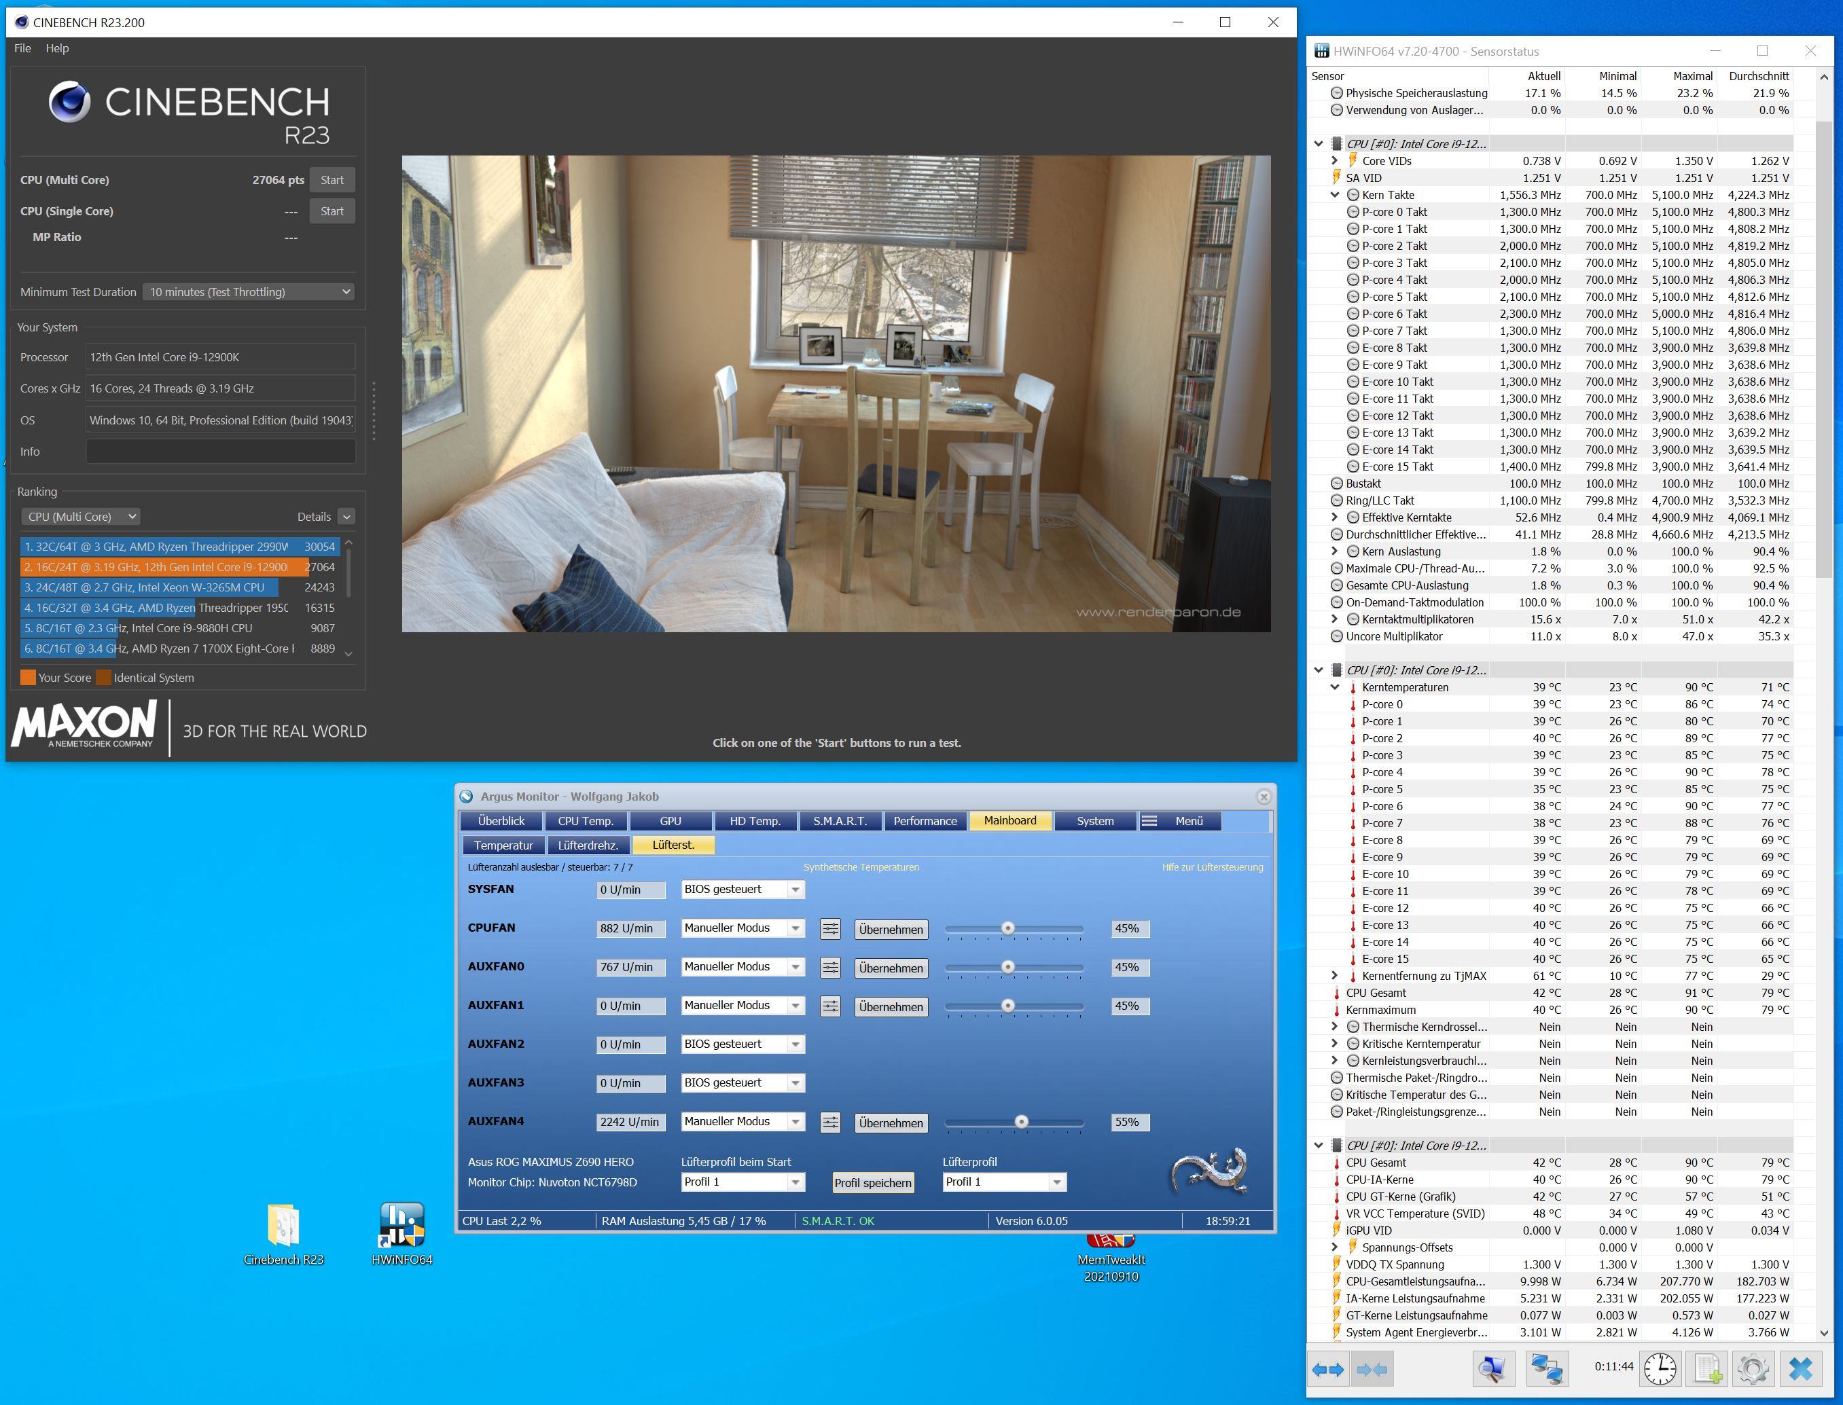Click CPUFAN speed slider handle
The height and width of the screenshot is (1405, 1843).
(1008, 928)
